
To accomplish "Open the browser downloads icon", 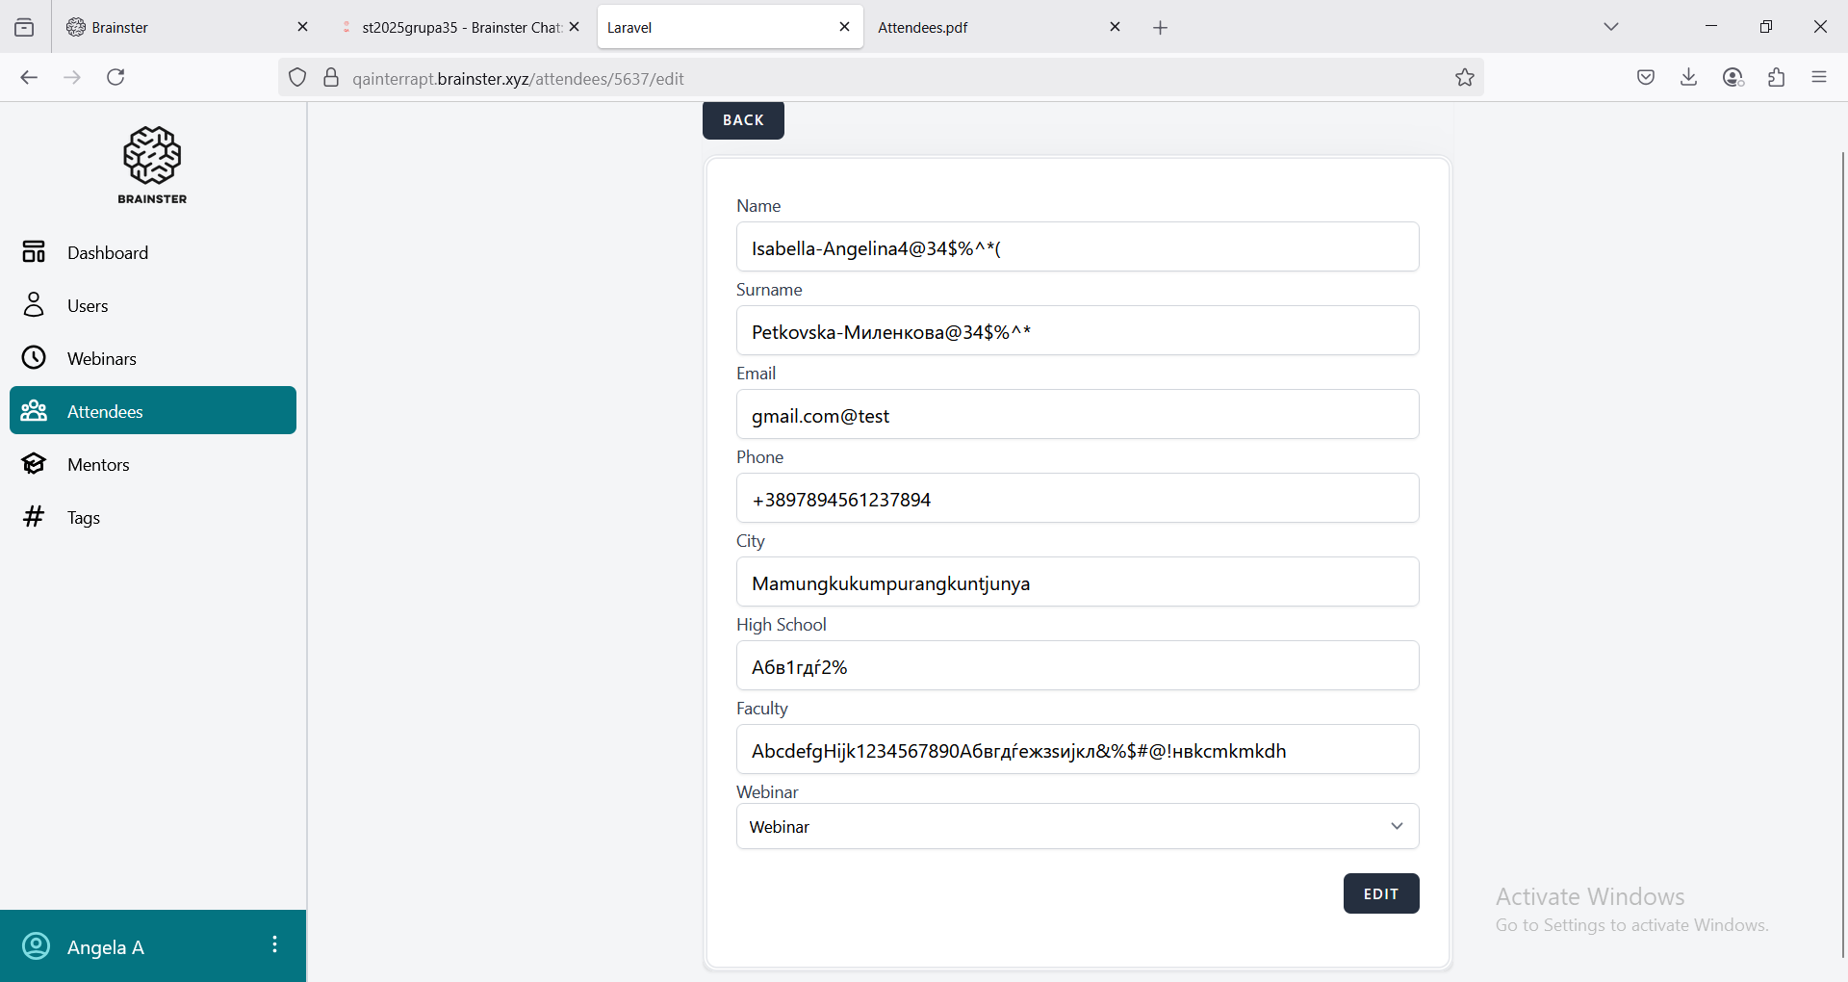I will point(1688,78).
